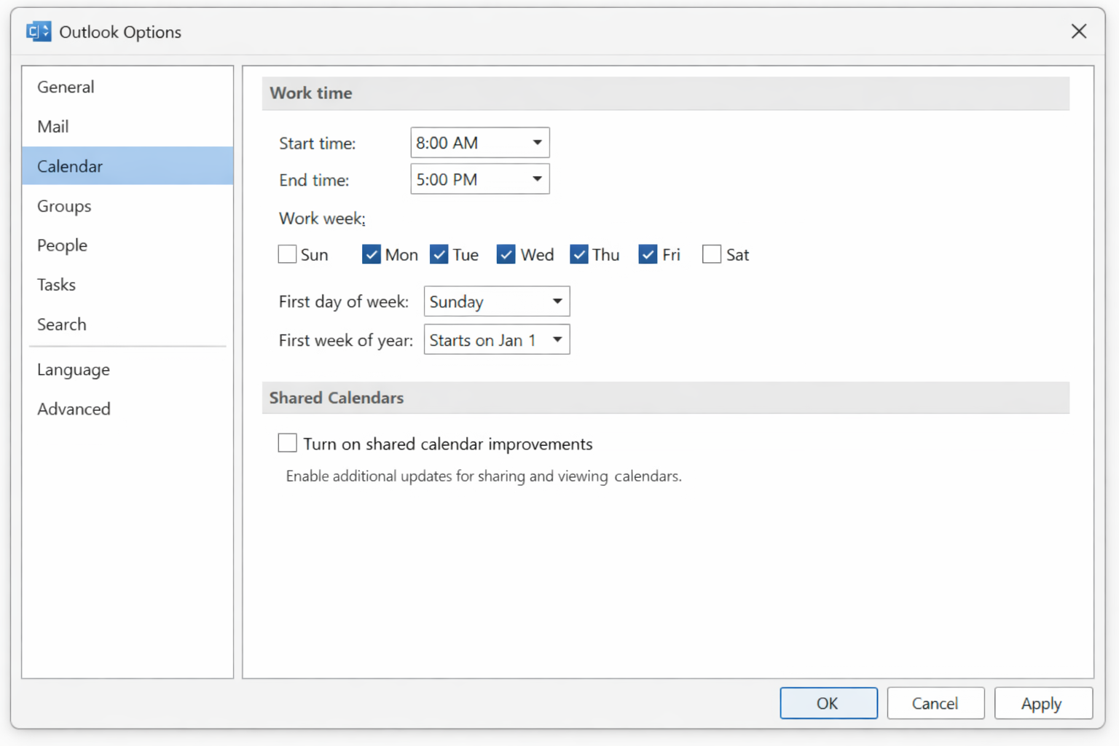Disable the Mon work week checkbox

[x=372, y=254]
